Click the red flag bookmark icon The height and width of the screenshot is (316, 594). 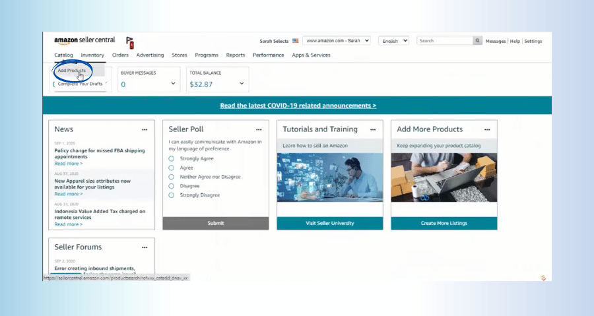130,43
